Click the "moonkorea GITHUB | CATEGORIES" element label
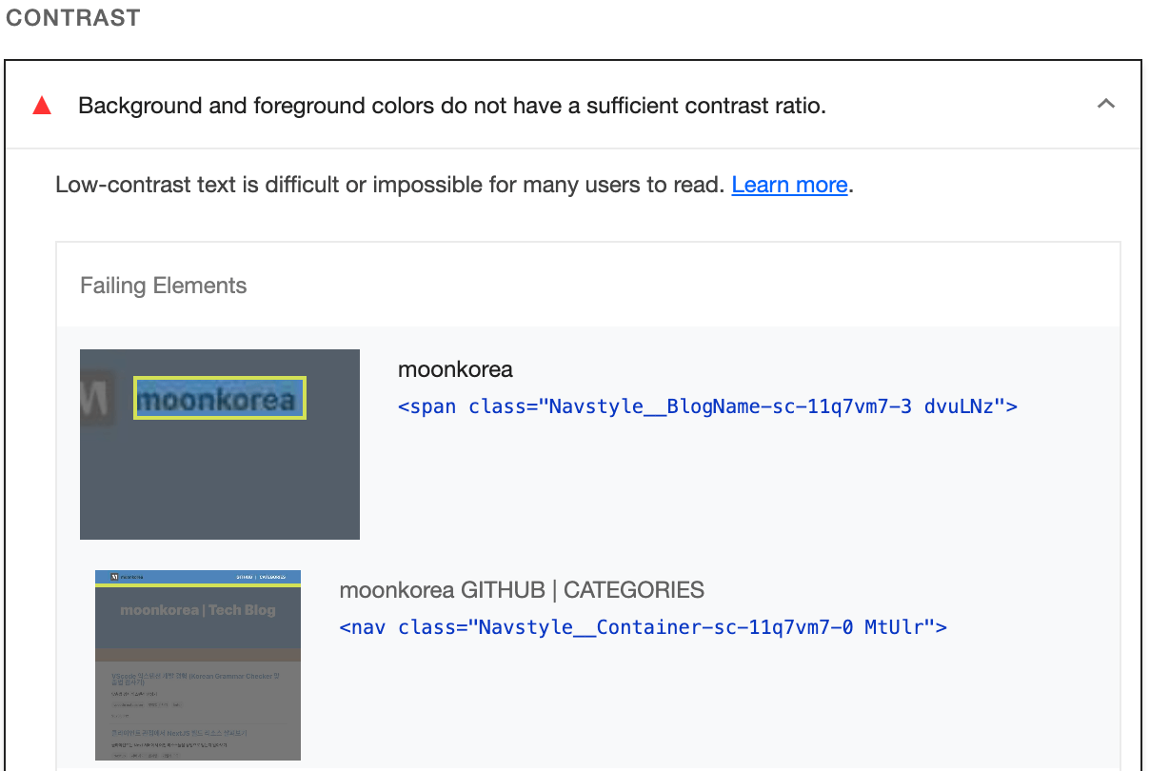 [x=522, y=590]
